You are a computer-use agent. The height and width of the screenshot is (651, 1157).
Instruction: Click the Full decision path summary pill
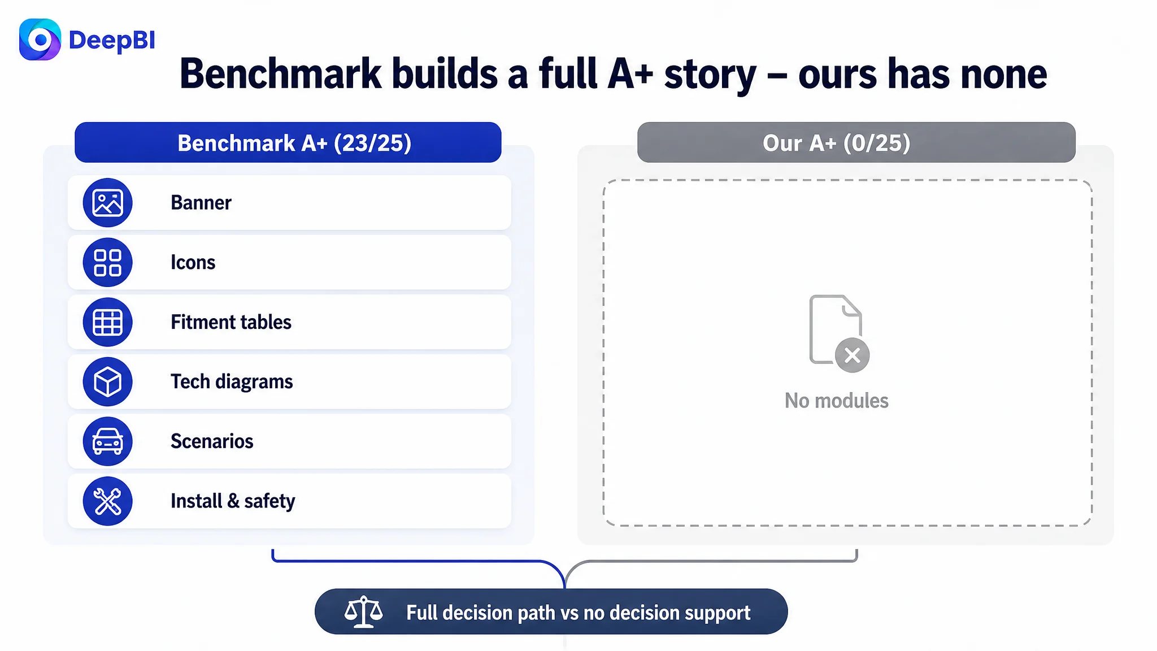[x=551, y=612]
